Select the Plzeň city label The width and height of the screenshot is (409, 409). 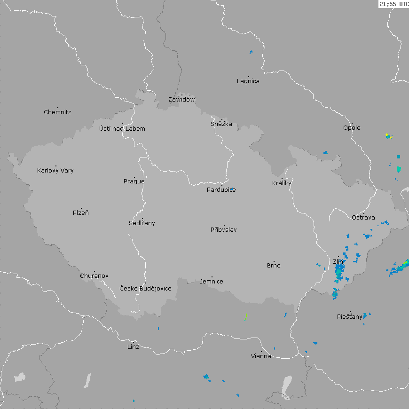[81, 213]
